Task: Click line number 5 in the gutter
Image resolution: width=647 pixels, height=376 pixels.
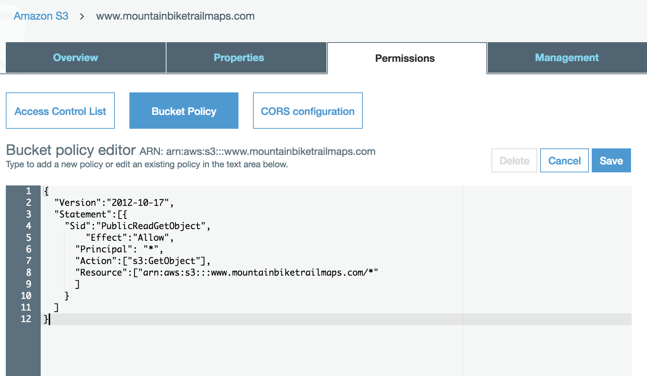Action: pyautogui.click(x=28, y=237)
